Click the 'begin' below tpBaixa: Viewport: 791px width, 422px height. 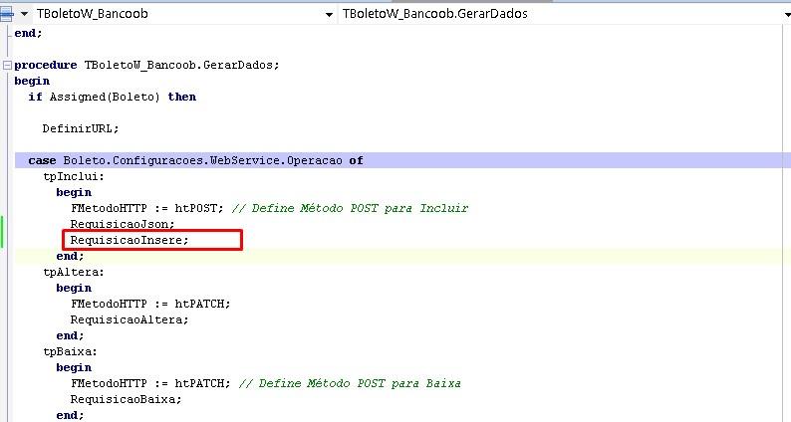click(x=74, y=367)
